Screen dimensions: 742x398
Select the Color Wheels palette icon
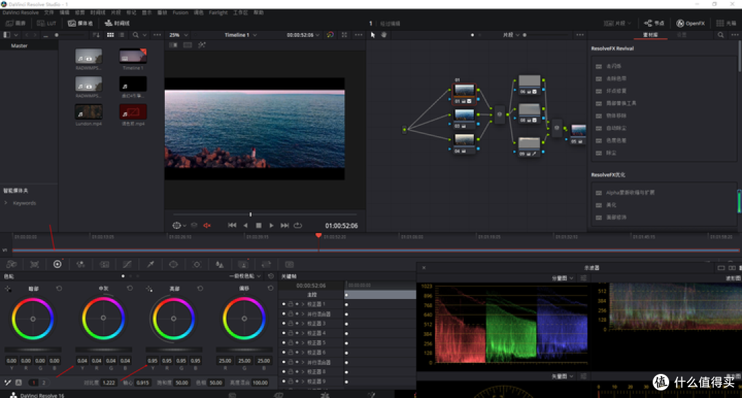[x=57, y=265]
